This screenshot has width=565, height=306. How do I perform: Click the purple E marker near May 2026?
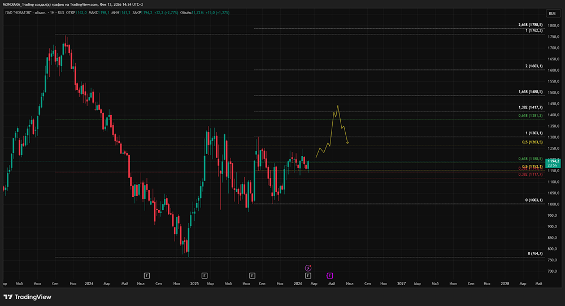[x=330, y=276]
